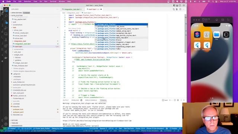Viewport: 238px width, 134px height.
Task: Open the Explorer view in activity bar
Action: (6, 10)
